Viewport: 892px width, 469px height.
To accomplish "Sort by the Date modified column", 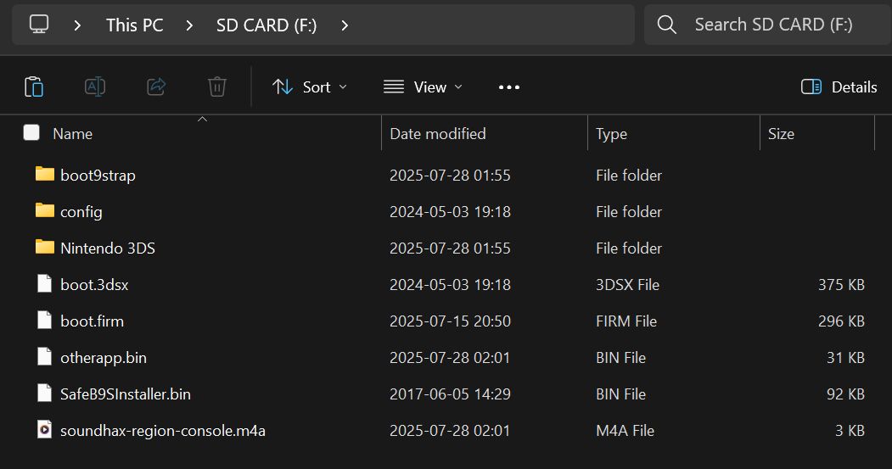I will (x=437, y=134).
